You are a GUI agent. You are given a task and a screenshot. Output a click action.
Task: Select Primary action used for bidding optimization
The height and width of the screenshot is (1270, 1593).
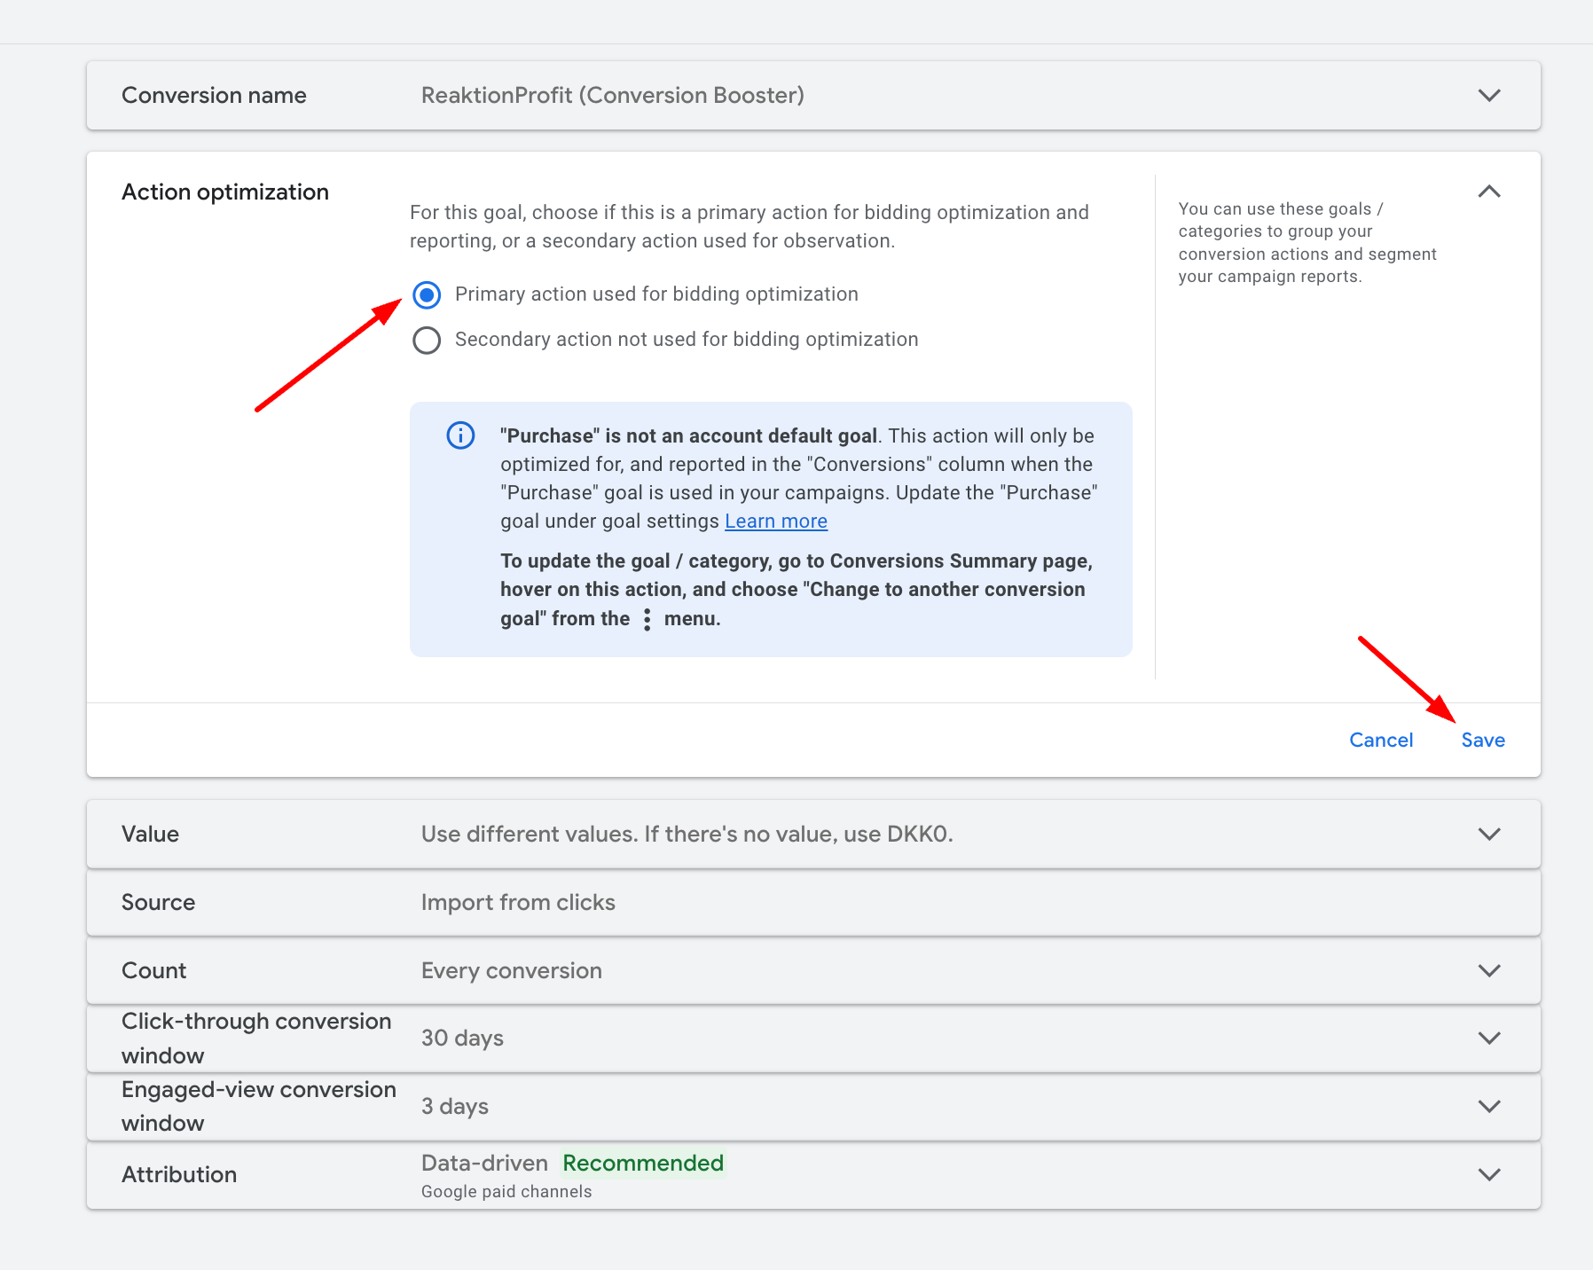click(427, 294)
